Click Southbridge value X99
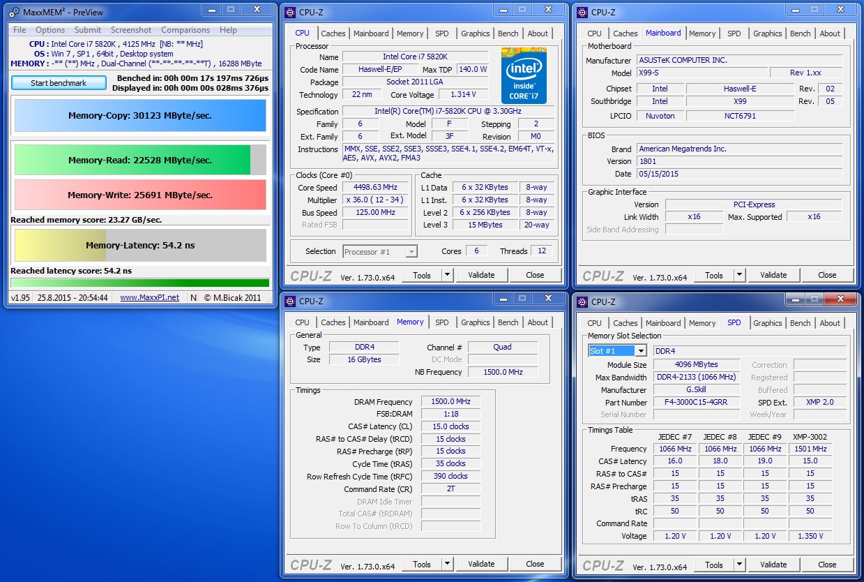864x582 pixels. (740, 101)
